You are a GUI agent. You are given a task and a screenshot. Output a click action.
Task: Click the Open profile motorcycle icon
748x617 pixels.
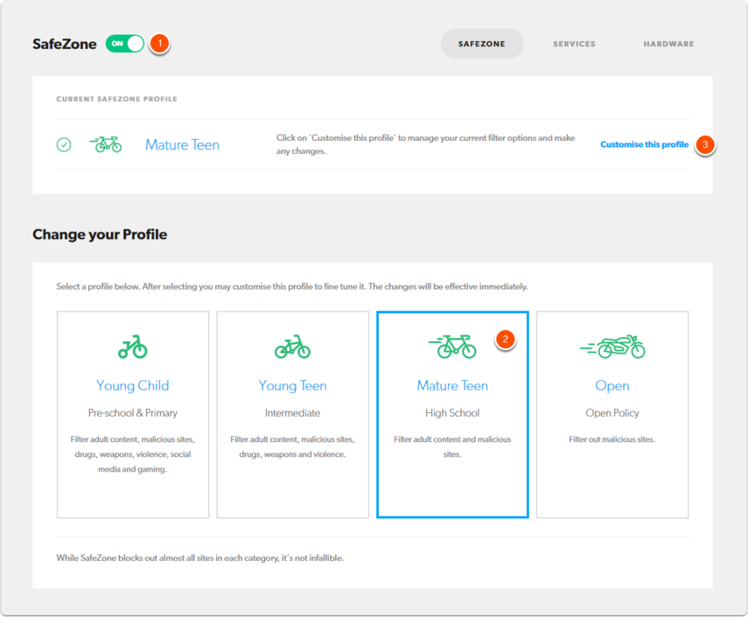coord(612,346)
